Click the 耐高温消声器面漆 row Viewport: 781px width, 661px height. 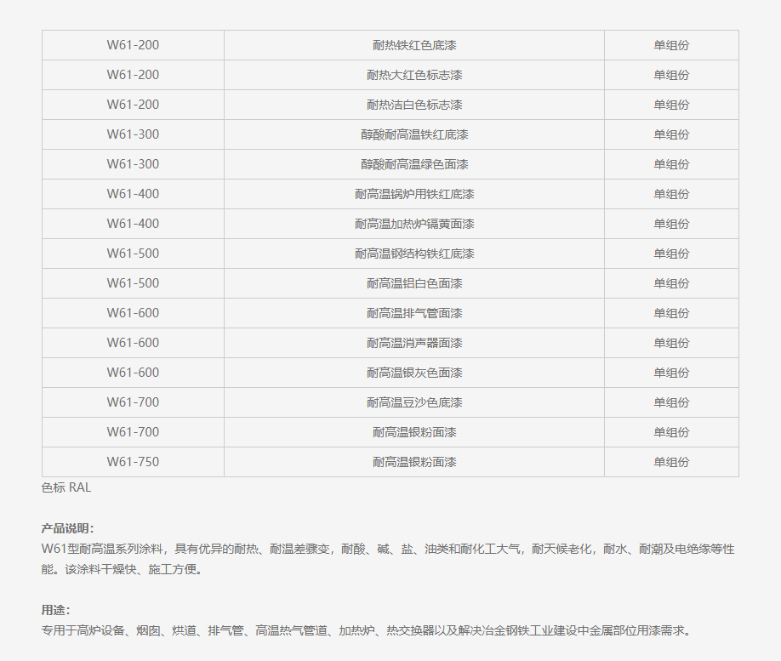413,342
